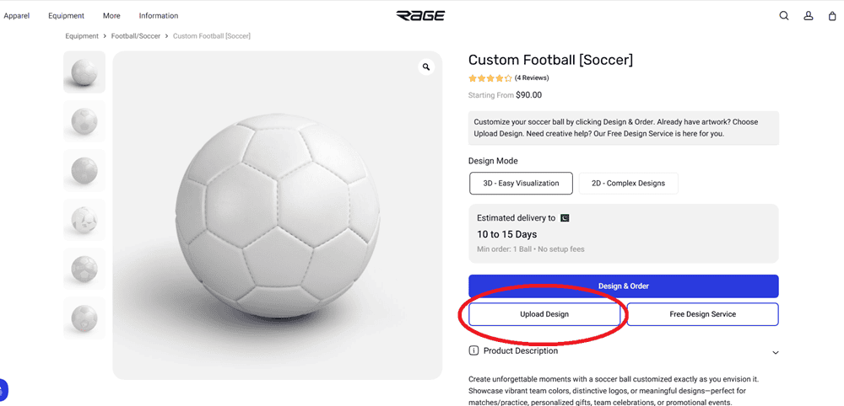Select the first soccer ball thumbnail

(x=84, y=72)
